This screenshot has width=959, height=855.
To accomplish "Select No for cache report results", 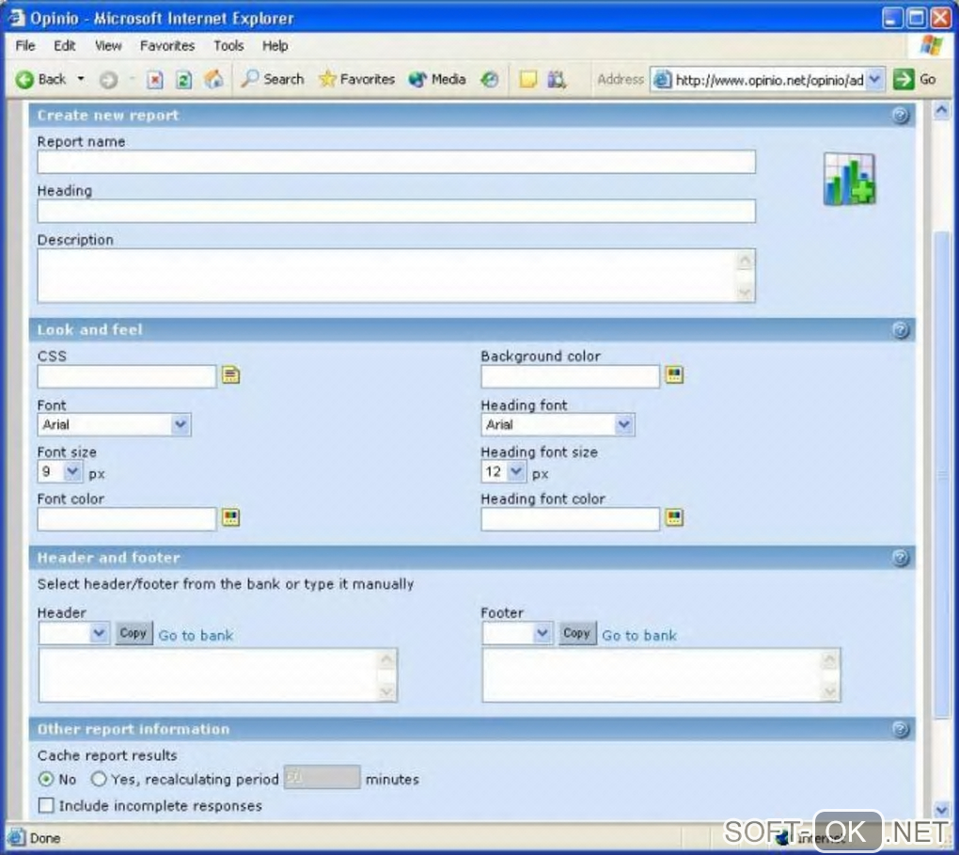I will [46, 779].
